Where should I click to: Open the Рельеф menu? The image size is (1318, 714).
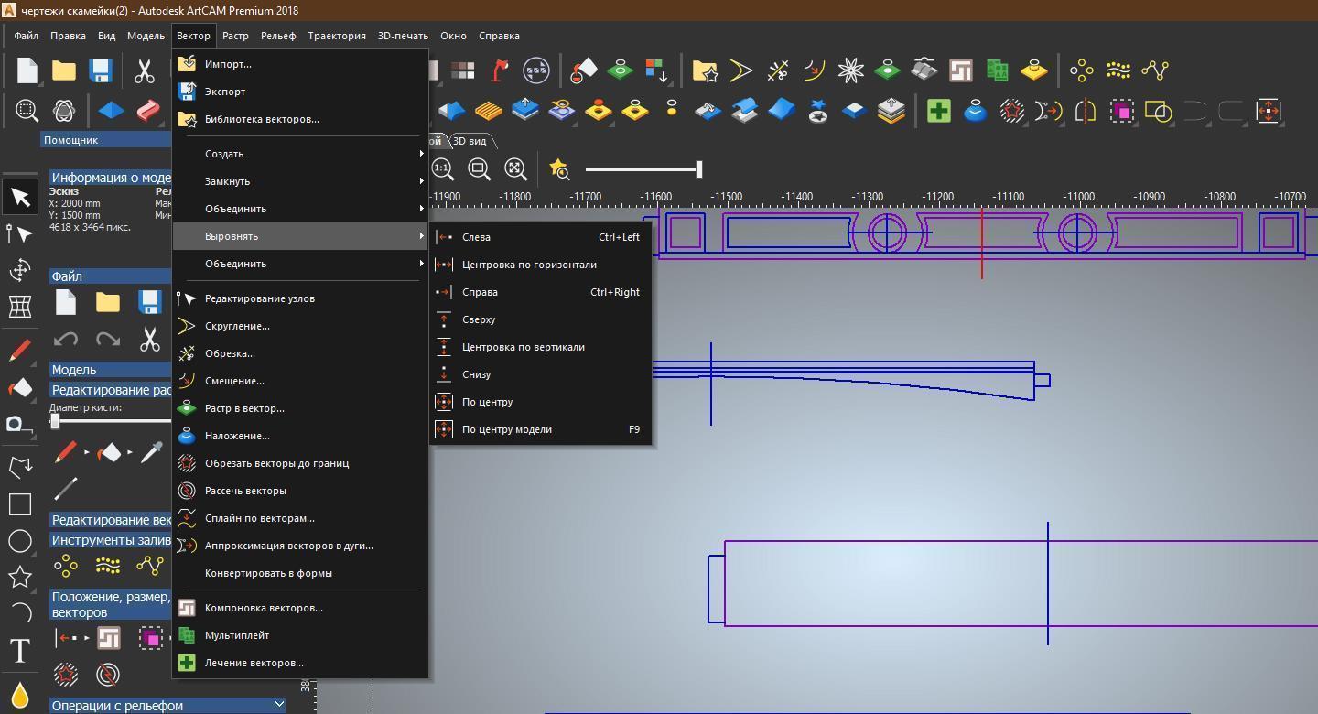(x=278, y=36)
